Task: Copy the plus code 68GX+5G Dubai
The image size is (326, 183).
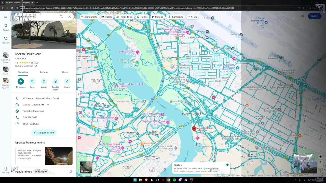Action: (x=31, y=124)
